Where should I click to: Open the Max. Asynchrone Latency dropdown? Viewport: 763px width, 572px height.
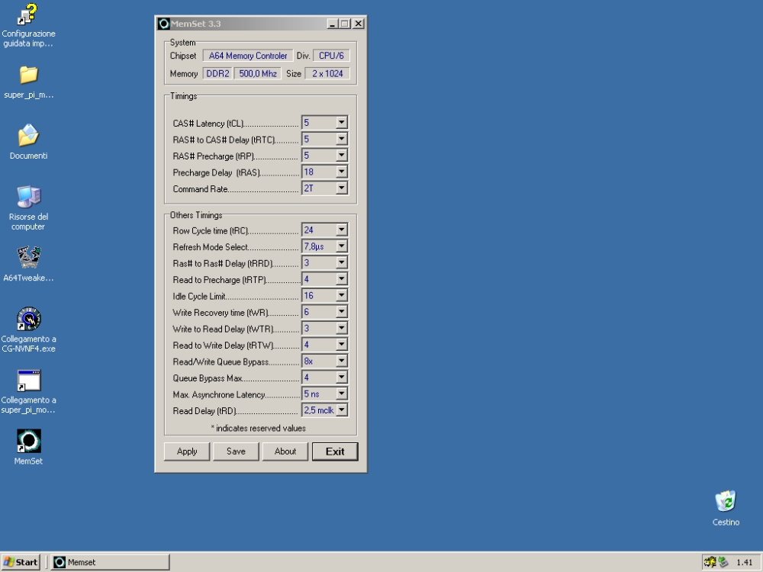click(342, 394)
